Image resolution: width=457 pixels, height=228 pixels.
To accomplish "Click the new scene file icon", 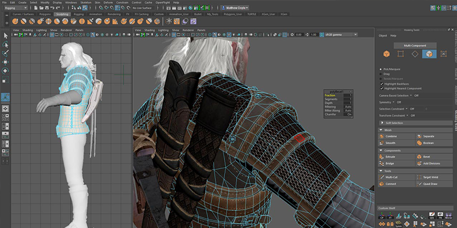I will (35, 8).
